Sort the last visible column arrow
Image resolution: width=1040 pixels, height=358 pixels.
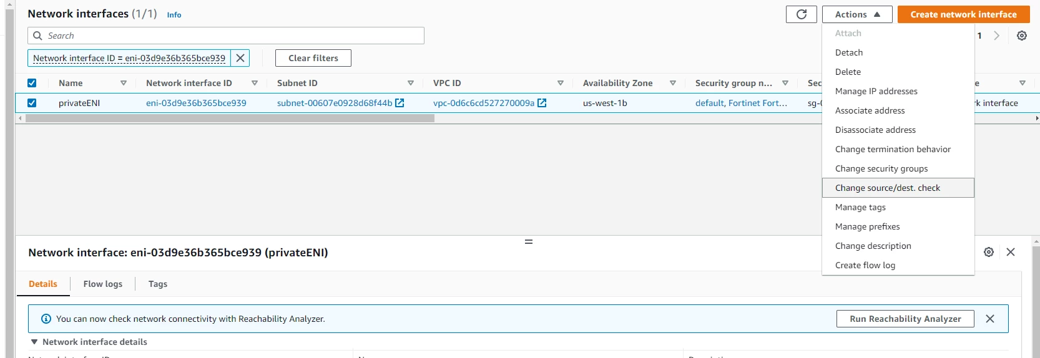pyautogui.click(x=1023, y=83)
